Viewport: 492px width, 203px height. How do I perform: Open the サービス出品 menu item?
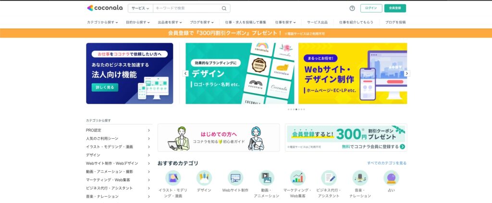(x=317, y=22)
